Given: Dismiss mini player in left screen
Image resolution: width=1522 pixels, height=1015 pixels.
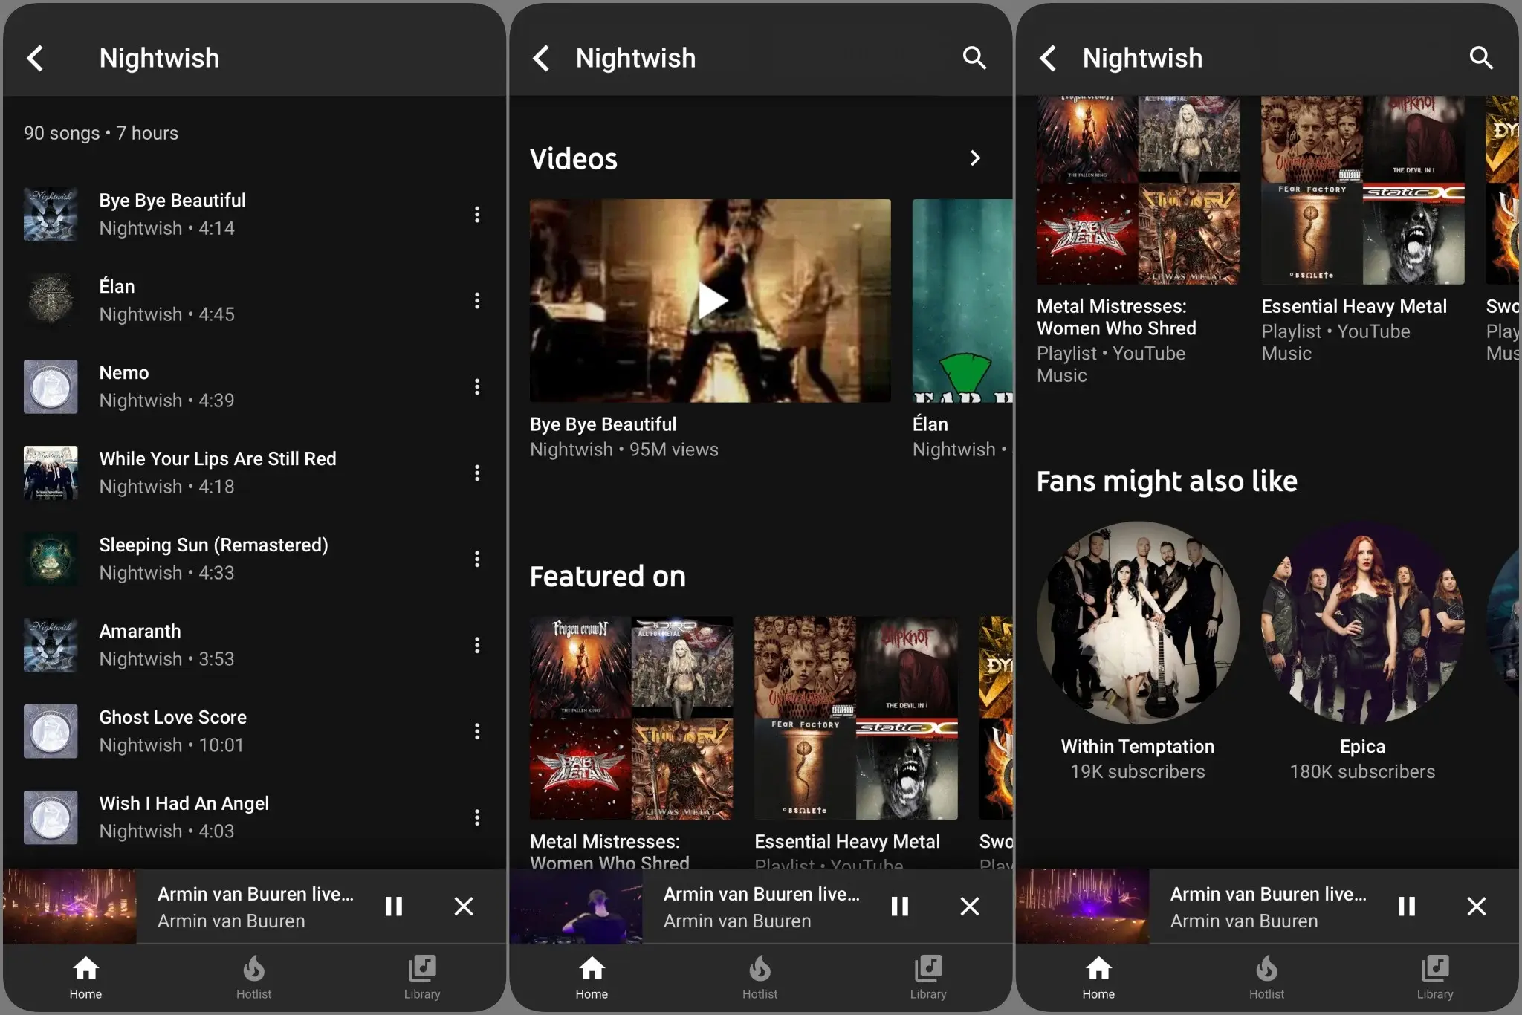Looking at the screenshot, I should click(x=464, y=907).
